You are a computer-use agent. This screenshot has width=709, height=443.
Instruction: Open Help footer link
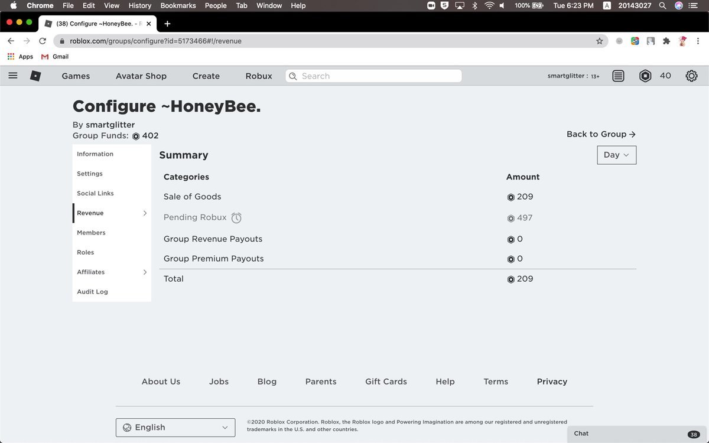445,382
